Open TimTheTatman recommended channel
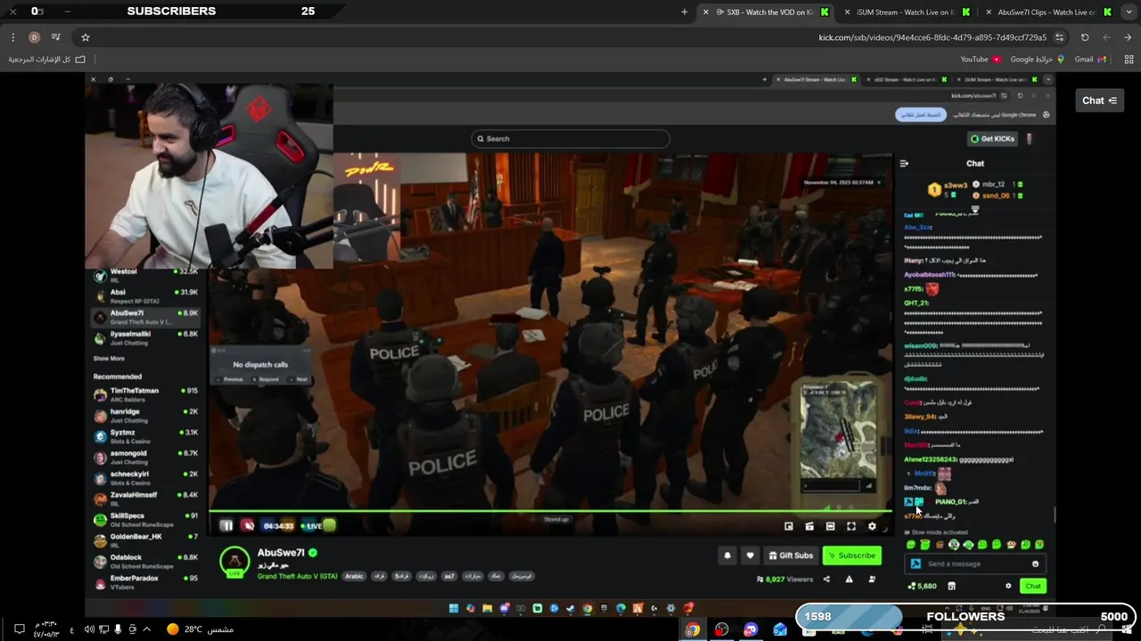1141x641 pixels. 146,394
